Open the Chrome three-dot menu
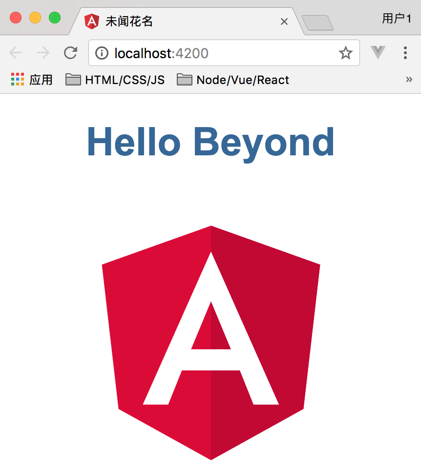Screen dimensions: 421x468 [x=405, y=53]
